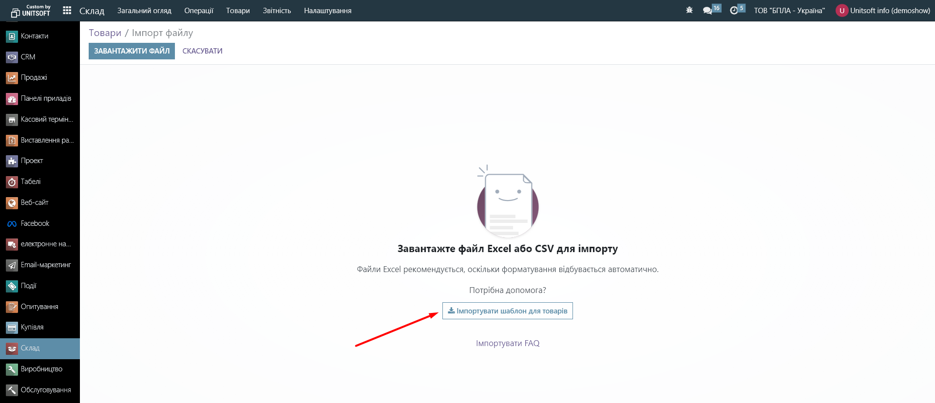Open CRM app in the sidebar

click(40, 57)
